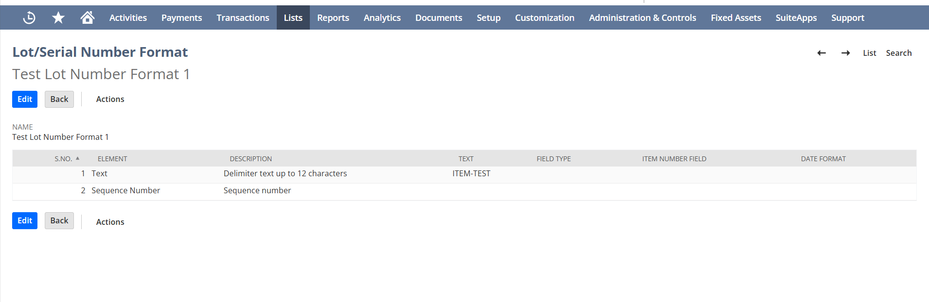
Task: Open the Search link
Action: (x=898, y=53)
